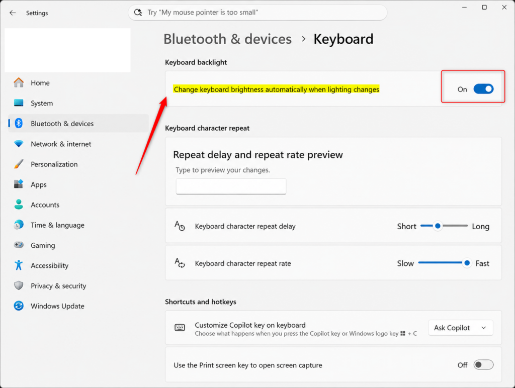Maximize the Settings window

(484, 7)
